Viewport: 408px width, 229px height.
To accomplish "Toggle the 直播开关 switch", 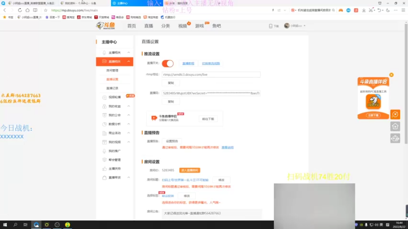I will click(x=168, y=63).
